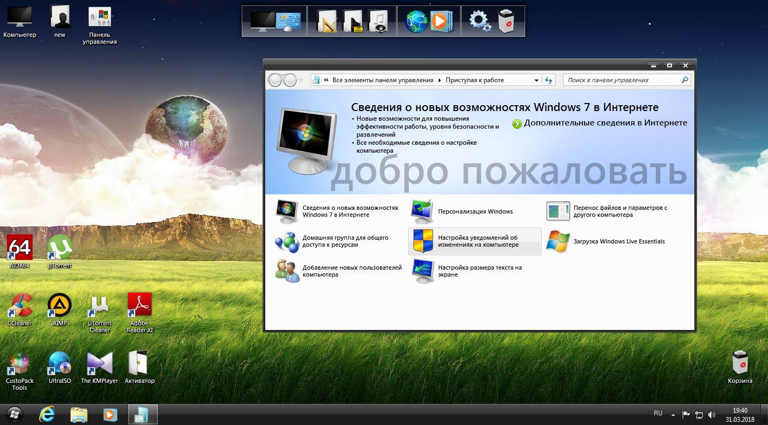Click the Приступая к работе breadcrumb
The width and height of the screenshot is (768, 425).
[x=474, y=80]
